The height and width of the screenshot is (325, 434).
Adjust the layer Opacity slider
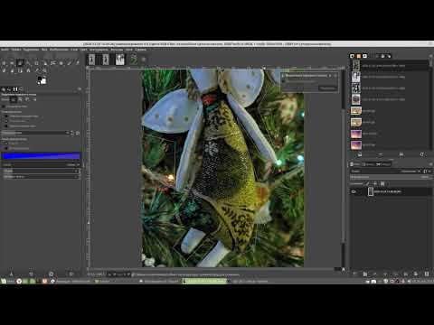coord(390,177)
